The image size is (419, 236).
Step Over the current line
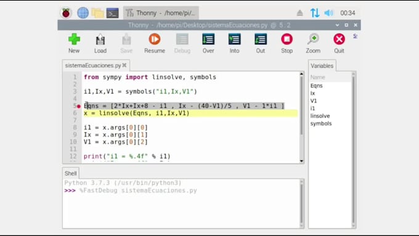point(208,39)
